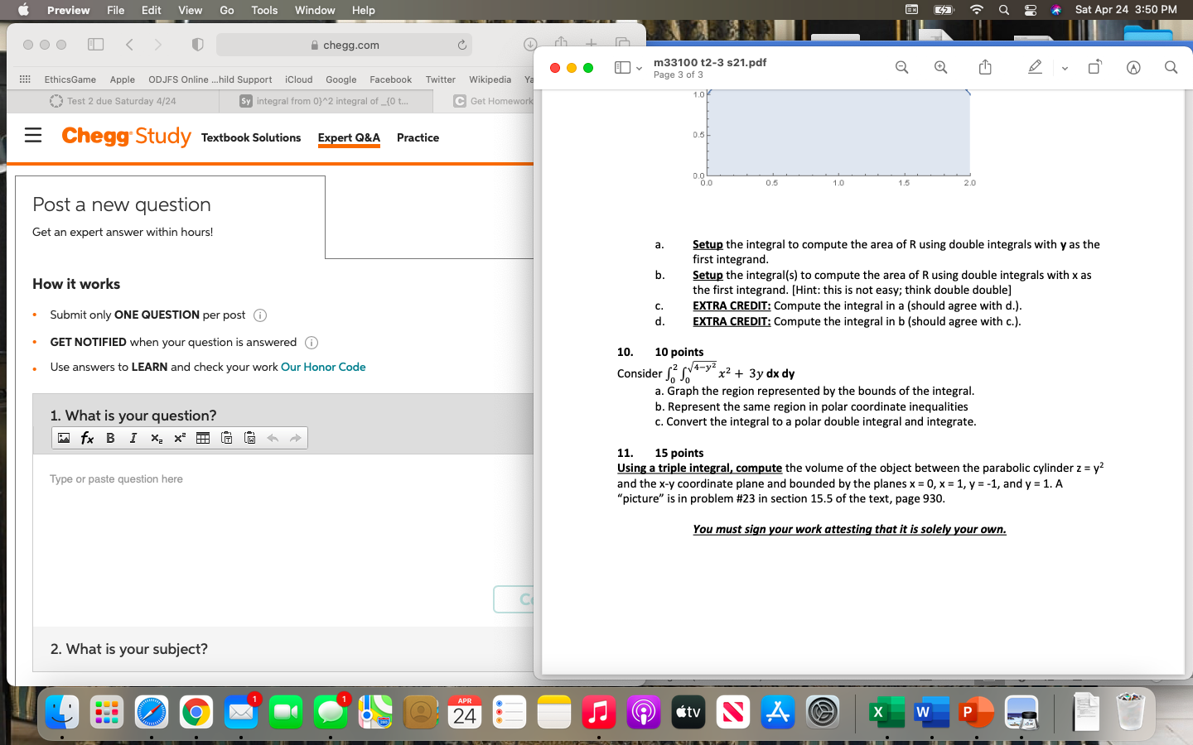Apply subscript formatting

[157, 437]
